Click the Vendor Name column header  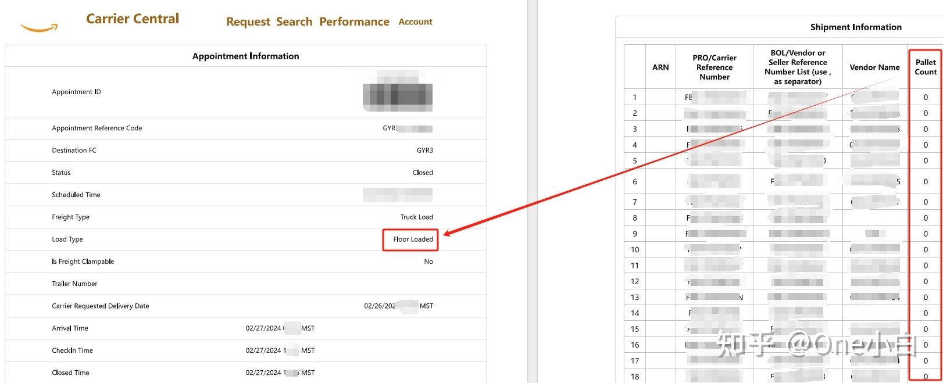[x=874, y=67]
